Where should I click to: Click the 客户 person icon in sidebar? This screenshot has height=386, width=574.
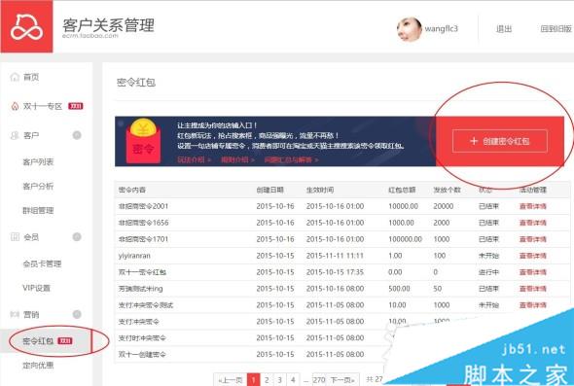(x=15, y=135)
